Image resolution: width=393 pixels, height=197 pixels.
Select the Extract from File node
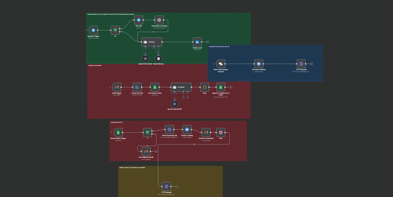[137, 87]
